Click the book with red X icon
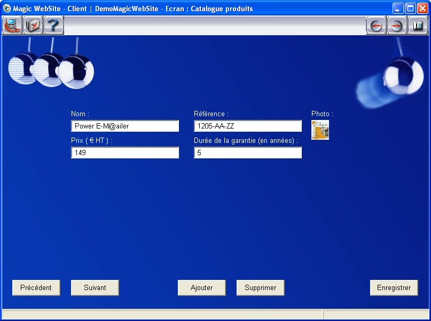Image resolution: width=431 pixels, height=321 pixels. [x=33, y=25]
